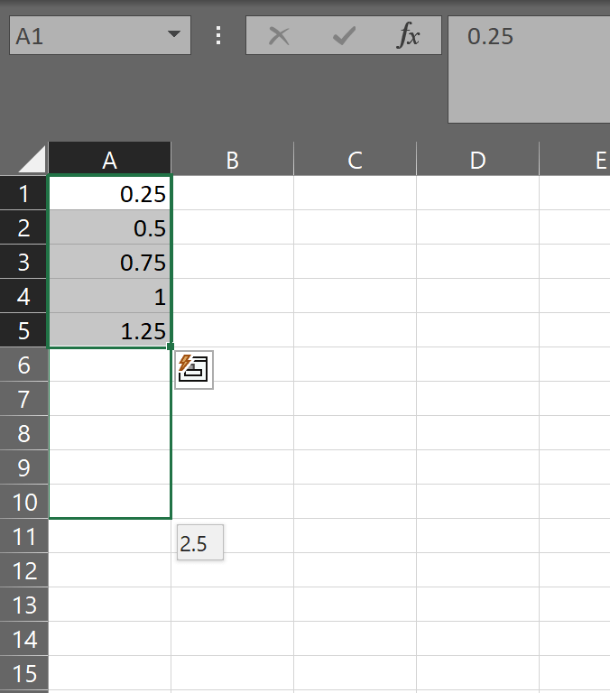Screen dimensions: 610x693
Task: Click the Quick Analysis icon below the selection
Action: point(194,370)
